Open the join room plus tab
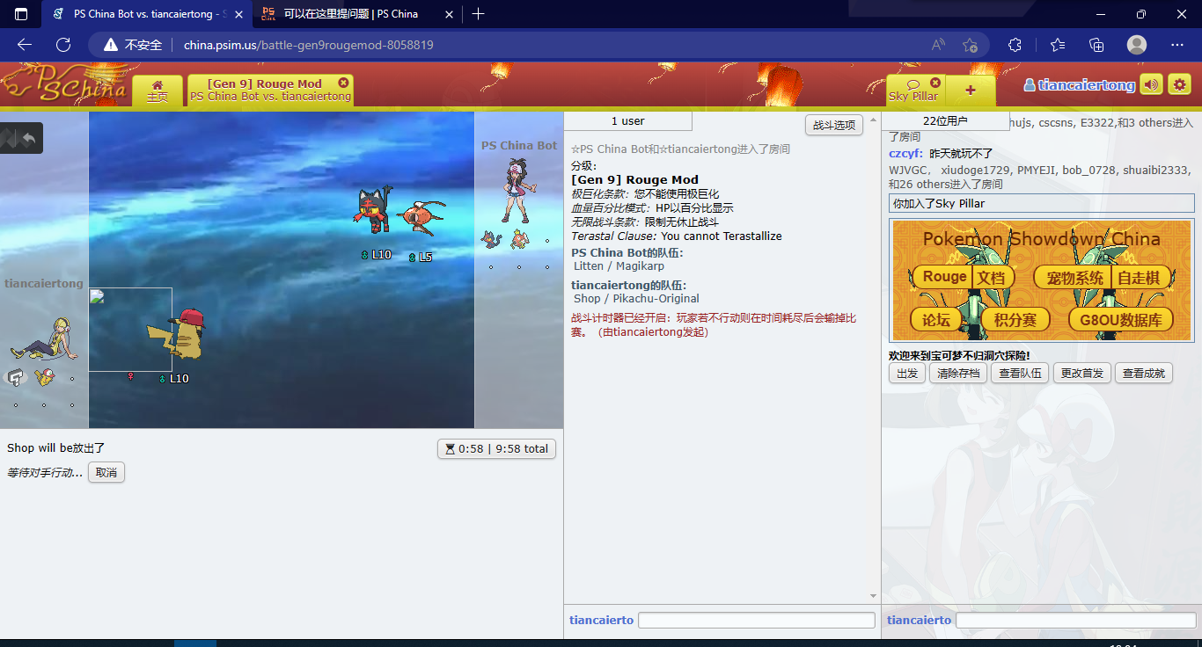 pos(971,91)
